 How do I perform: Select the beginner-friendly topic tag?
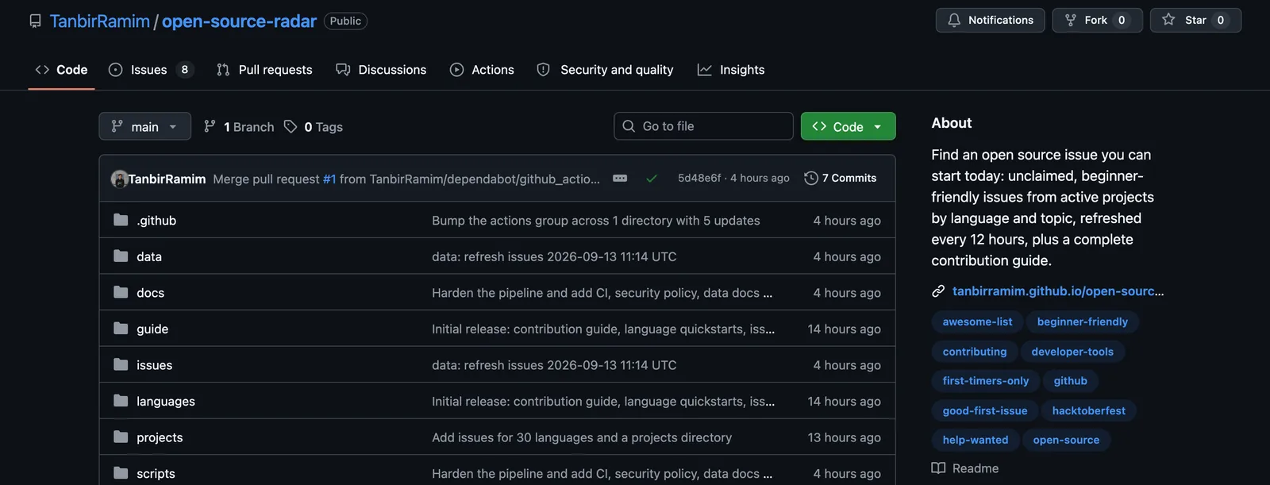tap(1083, 321)
